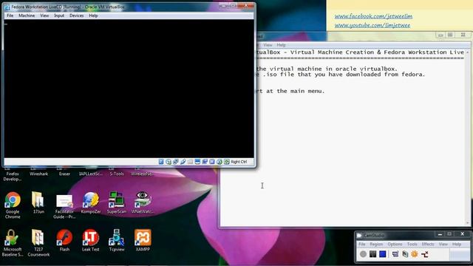The width and height of the screenshot is (473, 266).
Task: Click the black-red arrow icon in CamStudio toolbar
Action: point(425,254)
